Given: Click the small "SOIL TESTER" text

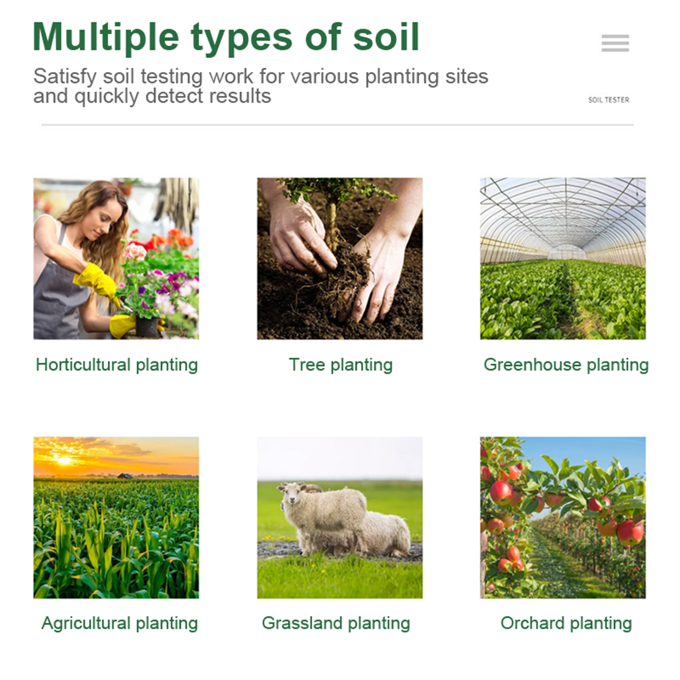Looking at the screenshot, I should pos(608,100).
